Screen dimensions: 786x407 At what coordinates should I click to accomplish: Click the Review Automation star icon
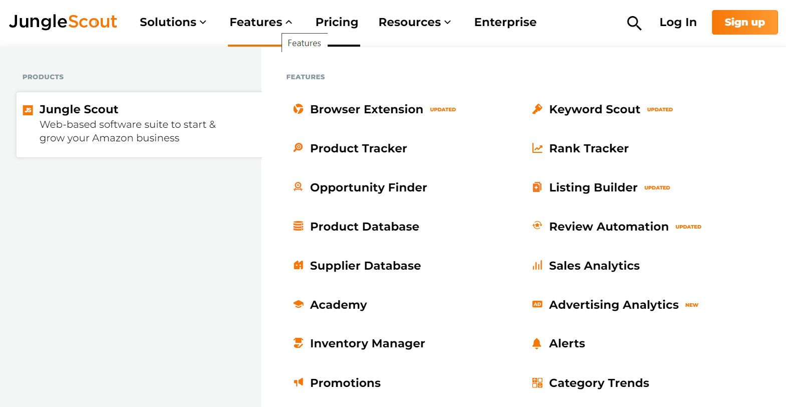tap(537, 226)
